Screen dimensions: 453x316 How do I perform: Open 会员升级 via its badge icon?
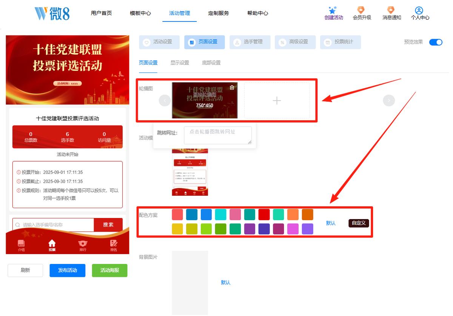pos(361,10)
